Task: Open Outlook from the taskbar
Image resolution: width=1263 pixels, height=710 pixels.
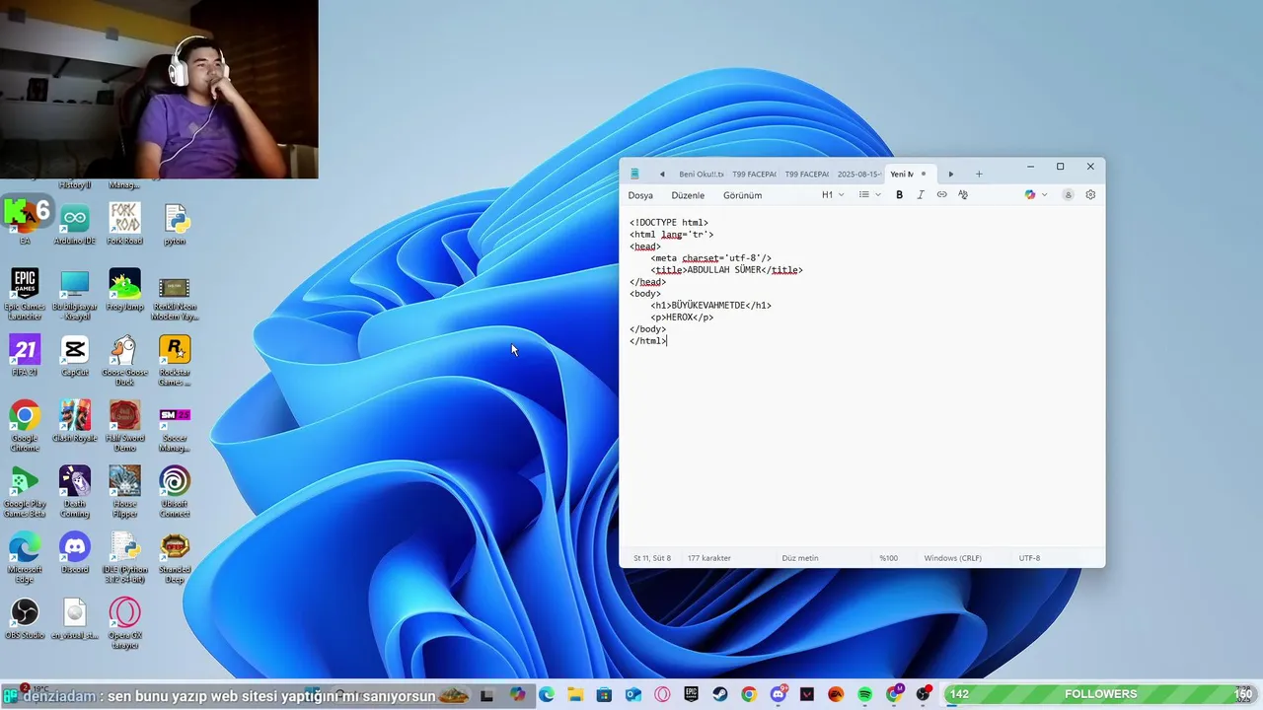Action: click(632, 695)
